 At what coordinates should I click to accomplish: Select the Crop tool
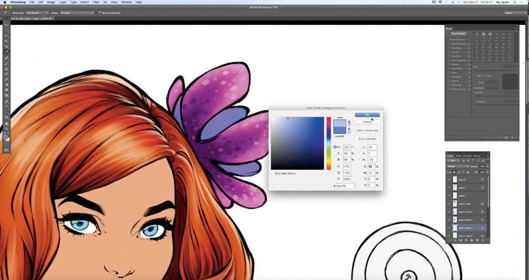point(6,46)
